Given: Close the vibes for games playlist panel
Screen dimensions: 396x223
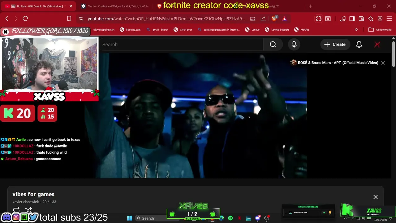Looking at the screenshot, I should click(376, 197).
